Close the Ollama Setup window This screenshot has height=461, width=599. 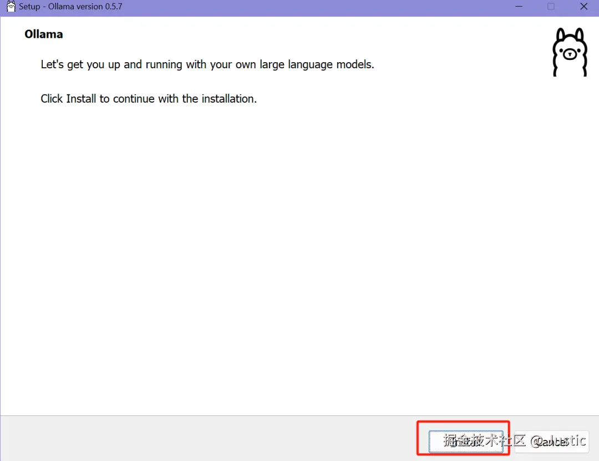(583, 7)
